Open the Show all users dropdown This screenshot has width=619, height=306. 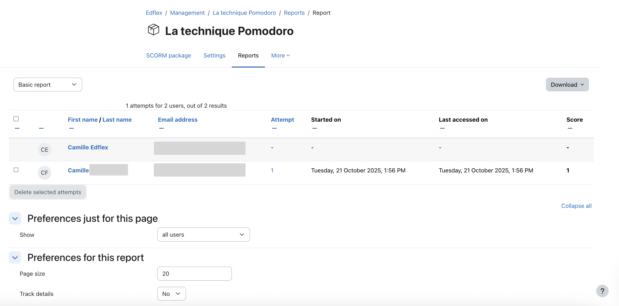[x=203, y=235]
